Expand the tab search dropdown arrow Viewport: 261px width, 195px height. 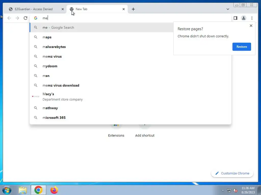(228, 9)
